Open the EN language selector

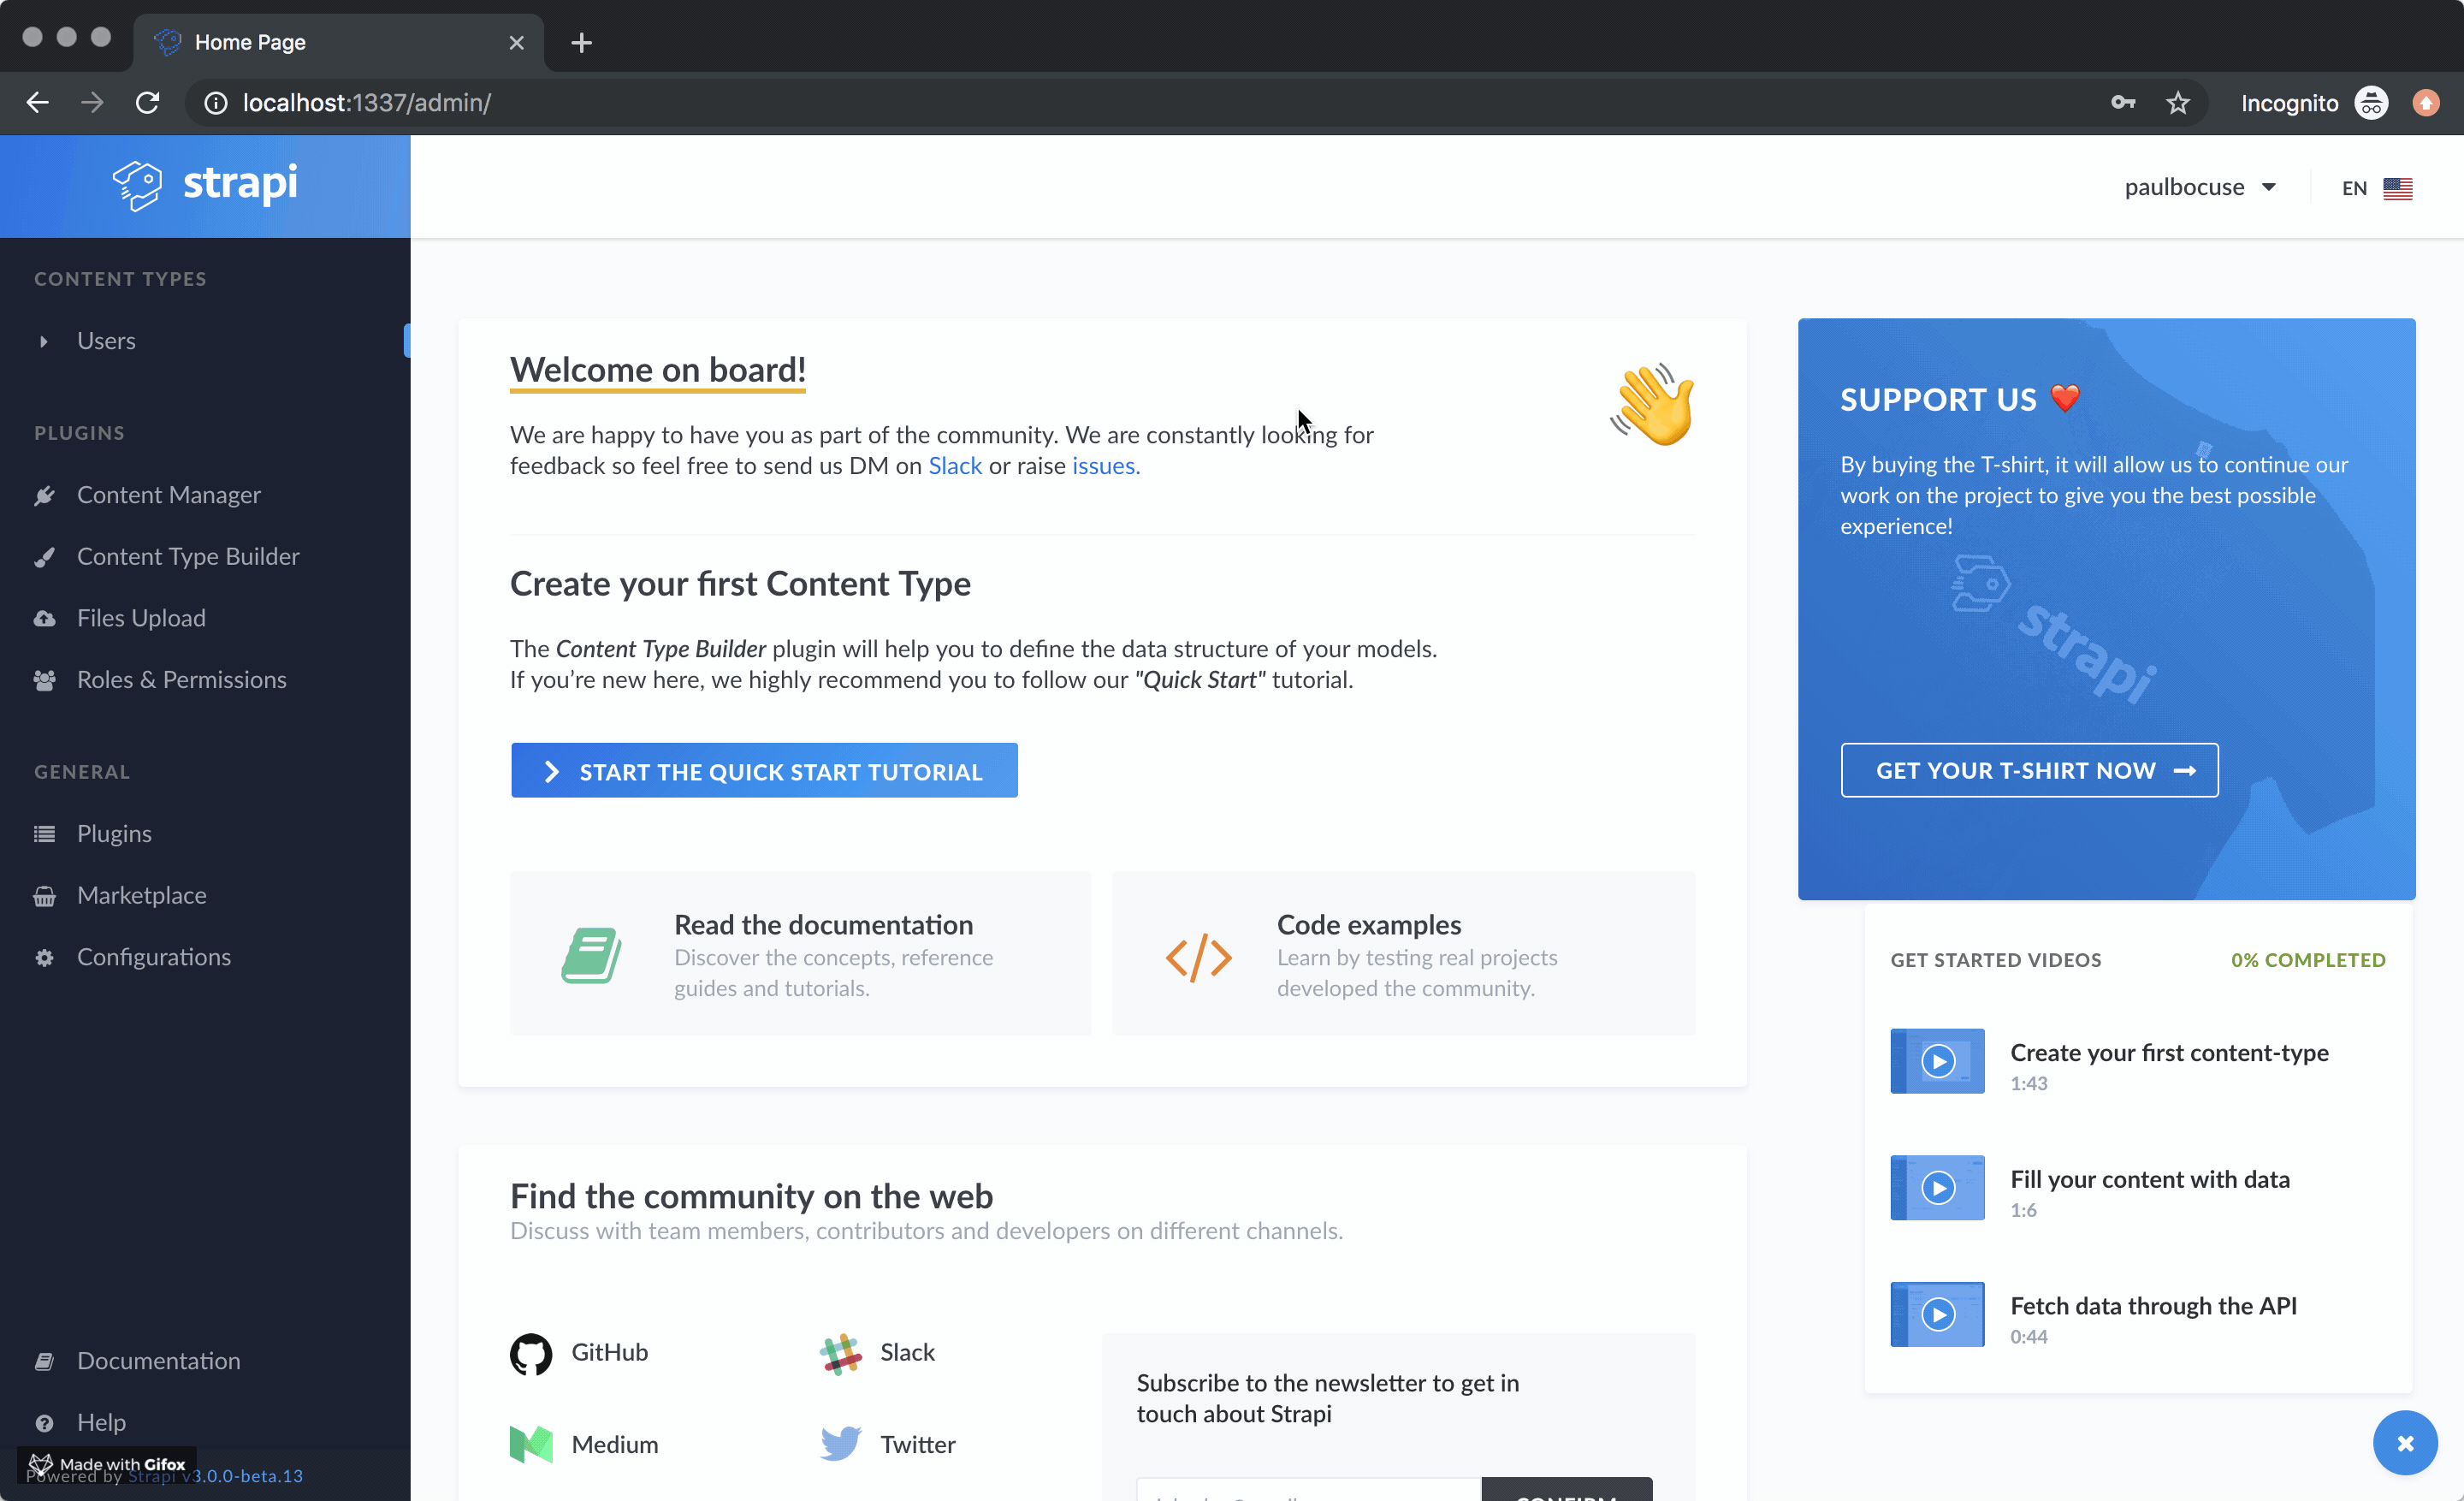tap(2377, 187)
